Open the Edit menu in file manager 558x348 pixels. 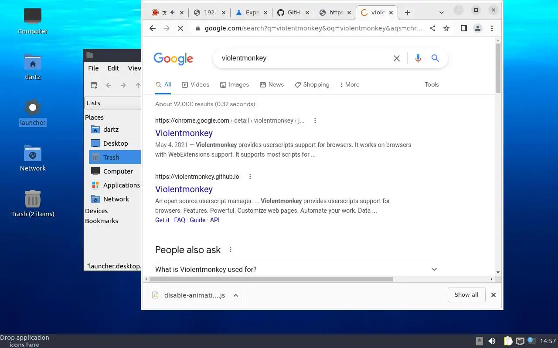[113, 68]
